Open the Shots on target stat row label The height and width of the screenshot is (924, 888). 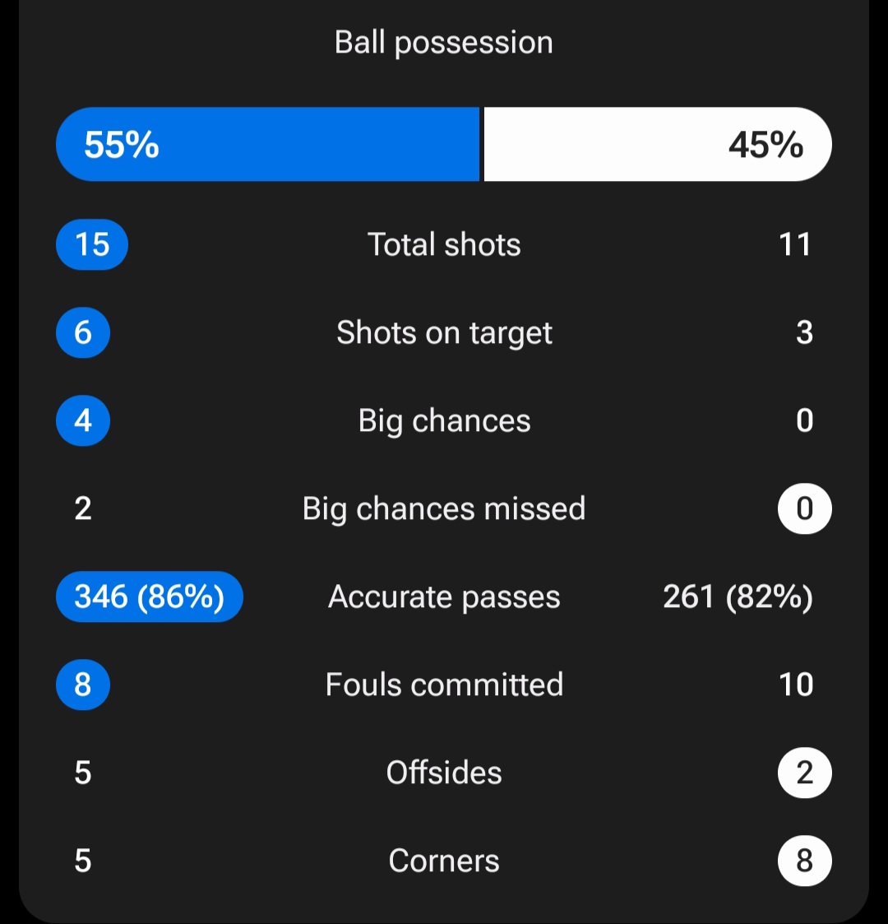click(x=444, y=332)
